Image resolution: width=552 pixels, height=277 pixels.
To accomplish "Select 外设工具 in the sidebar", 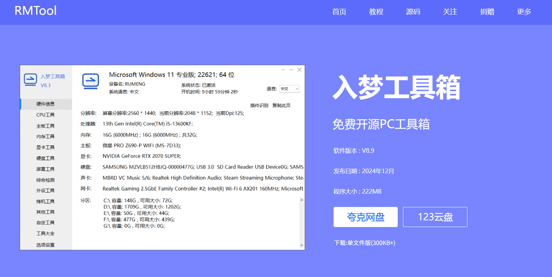I will click(x=46, y=190).
